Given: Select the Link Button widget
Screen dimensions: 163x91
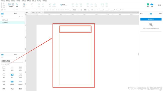Looking at the screenshot, I should point(20,83).
